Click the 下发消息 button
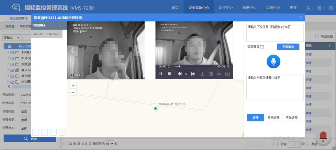336x150 pixels. coord(288,47)
